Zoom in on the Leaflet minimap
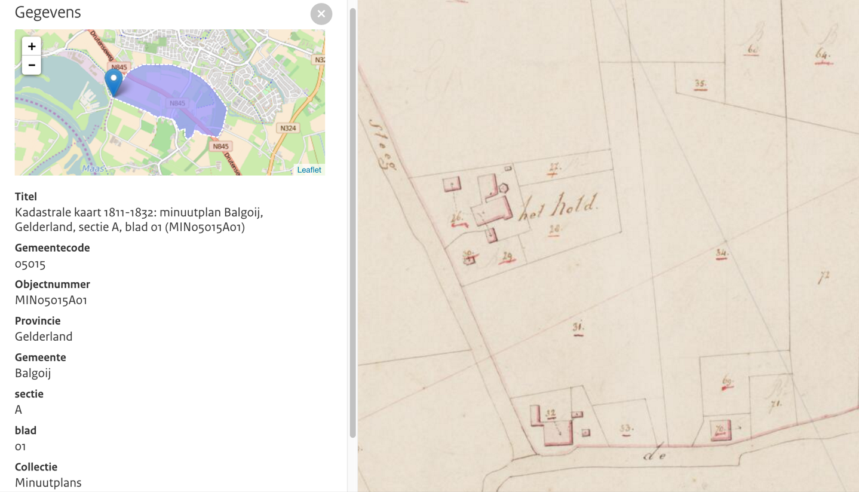The height and width of the screenshot is (492, 859). [x=32, y=46]
